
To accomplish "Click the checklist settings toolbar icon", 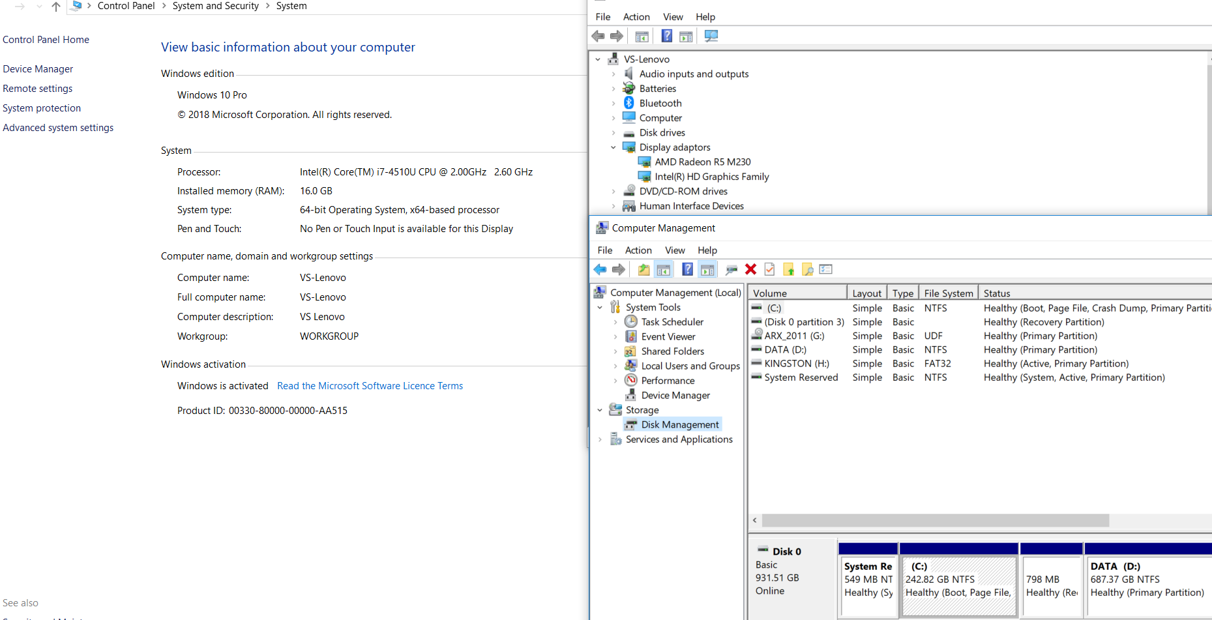I will pyautogui.click(x=826, y=269).
